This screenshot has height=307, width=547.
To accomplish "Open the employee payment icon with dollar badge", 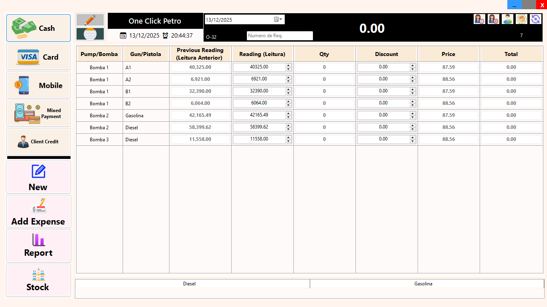I will [479, 19].
